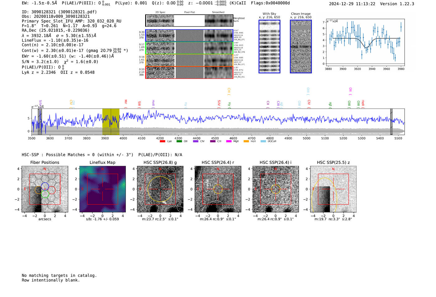Image resolution: width=436 pixels, height=297 pixels.
Task: Click the dark purple CII line label
Action: click(x=268, y=105)
